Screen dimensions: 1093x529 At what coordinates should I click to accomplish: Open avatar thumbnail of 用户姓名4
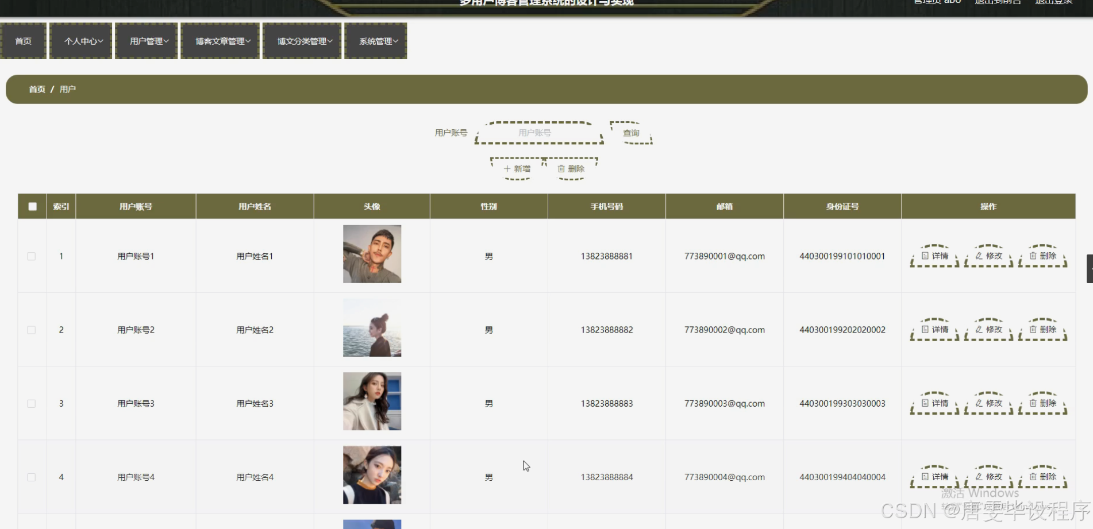(x=372, y=475)
